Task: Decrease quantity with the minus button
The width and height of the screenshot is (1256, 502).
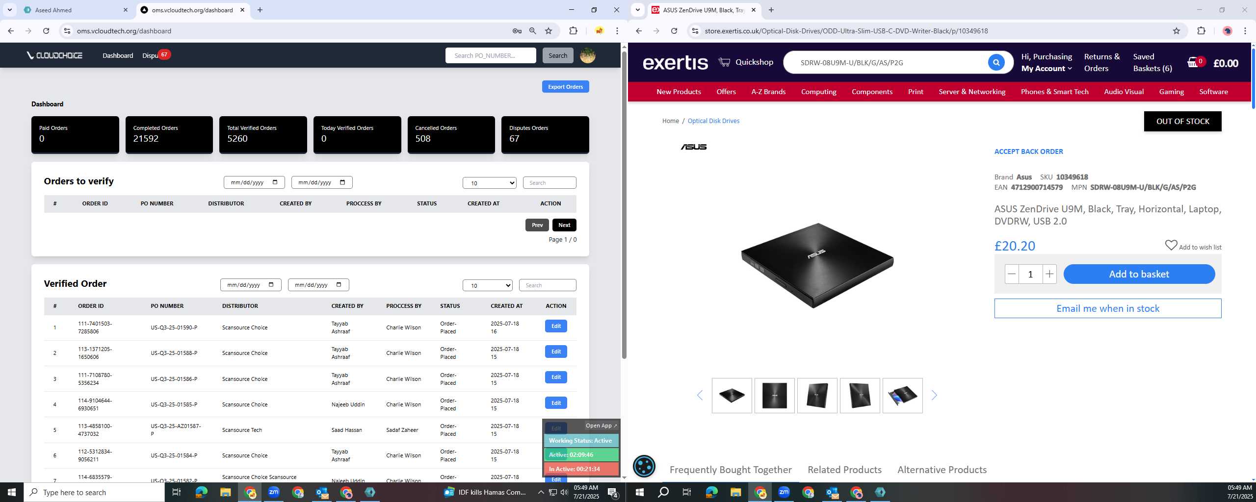Action: click(x=1012, y=274)
